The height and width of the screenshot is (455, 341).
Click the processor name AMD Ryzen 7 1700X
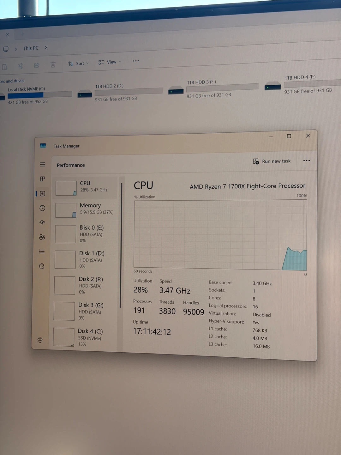[x=248, y=186]
